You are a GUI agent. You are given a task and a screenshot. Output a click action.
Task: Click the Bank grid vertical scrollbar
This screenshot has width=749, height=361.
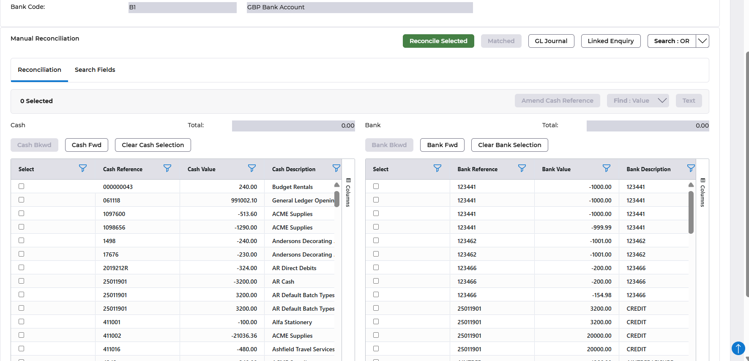tap(691, 212)
